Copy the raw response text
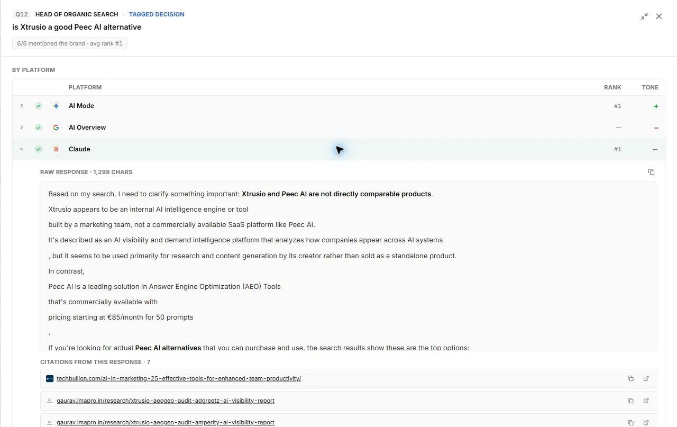The height and width of the screenshot is (427, 677). (x=652, y=172)
